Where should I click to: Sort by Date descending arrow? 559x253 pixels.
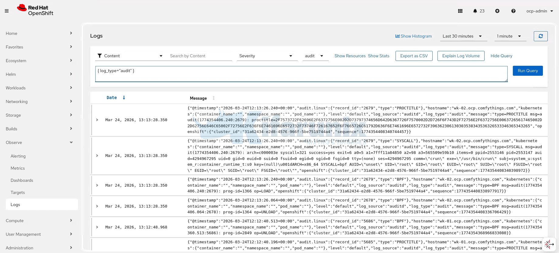pyautogui.click(x=124, y=98)
